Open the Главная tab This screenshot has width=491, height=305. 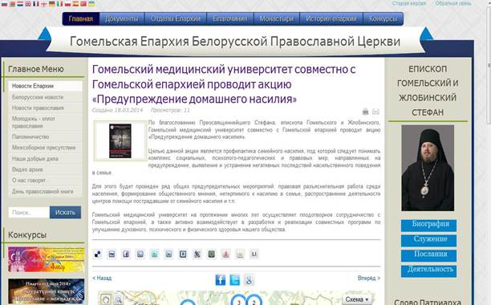(x=81, y=18)
